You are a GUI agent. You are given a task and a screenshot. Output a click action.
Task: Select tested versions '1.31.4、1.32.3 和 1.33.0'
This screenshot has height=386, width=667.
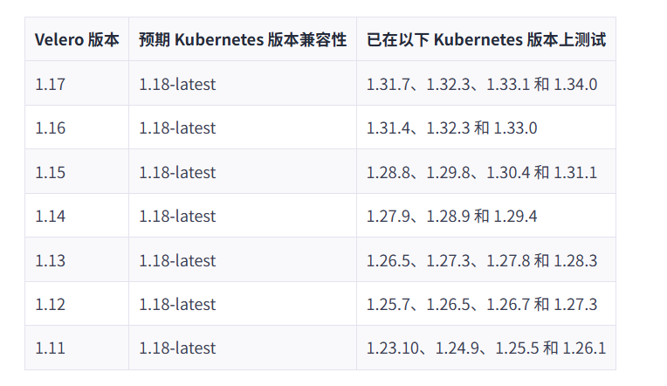click(x=451, y=128)
